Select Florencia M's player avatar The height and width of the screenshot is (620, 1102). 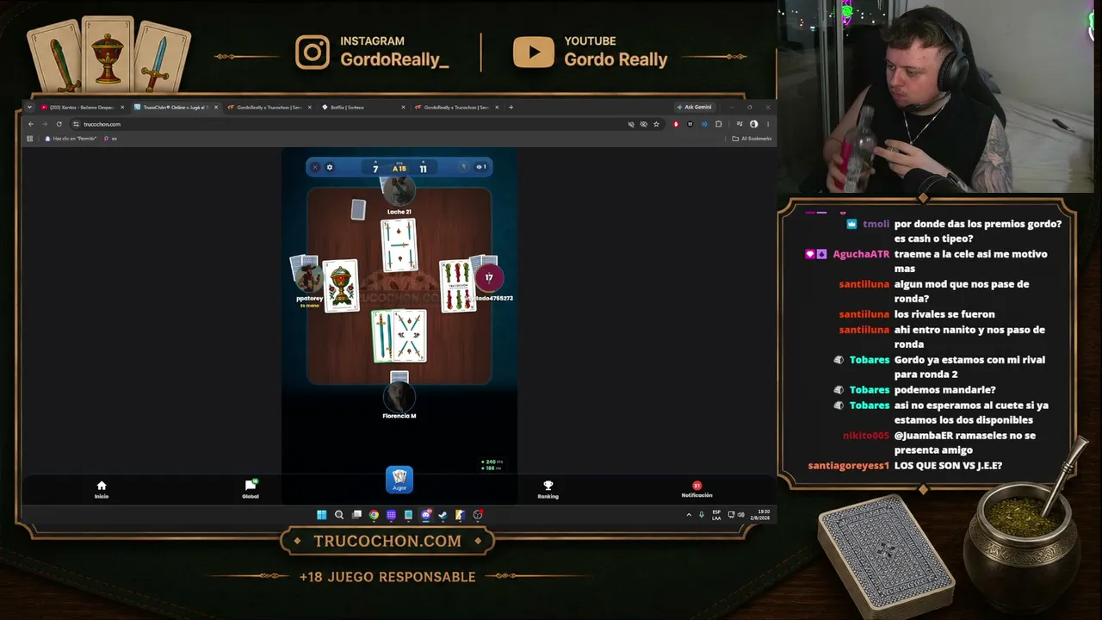click(x=399, y=397)
